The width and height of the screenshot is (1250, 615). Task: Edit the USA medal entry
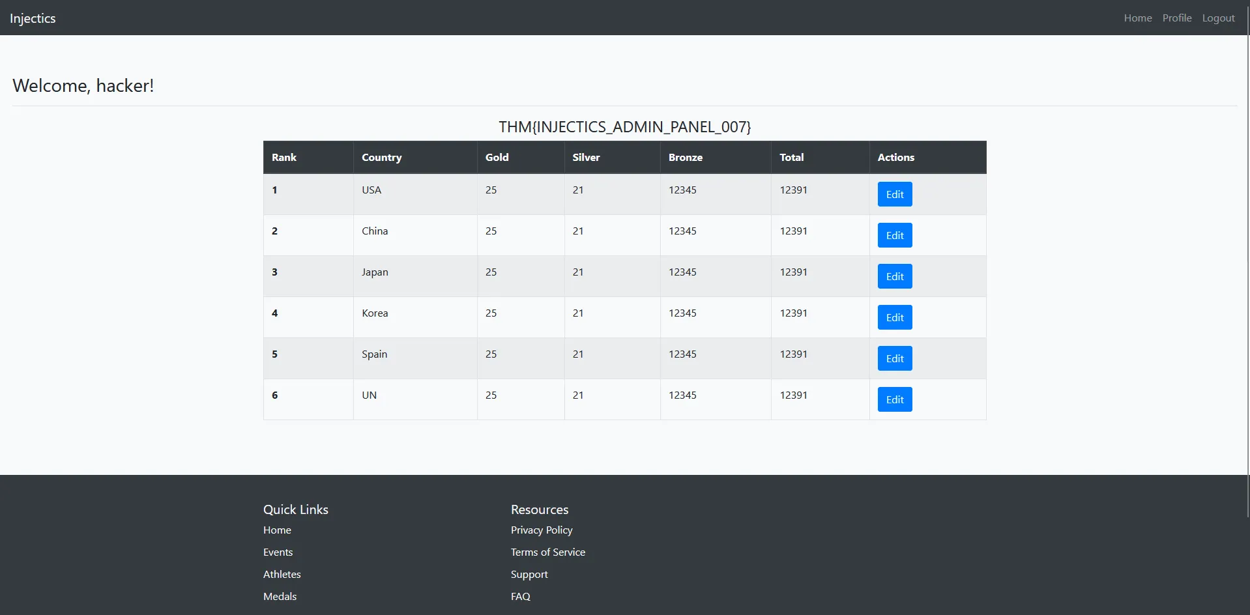894,193
